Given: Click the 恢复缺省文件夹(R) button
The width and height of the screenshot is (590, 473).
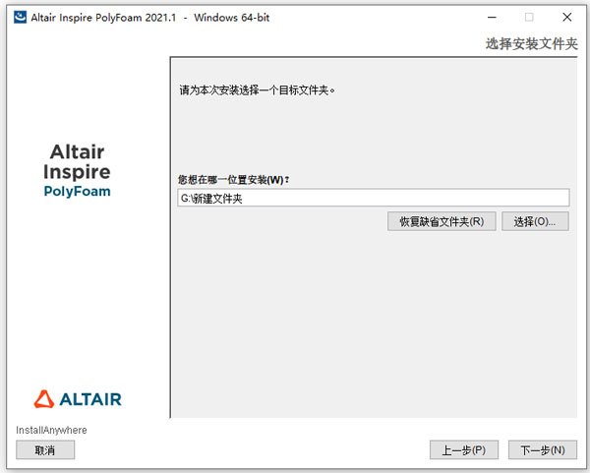Looking at the screenshot, I should pyautogui.click(x=442, y=221).
